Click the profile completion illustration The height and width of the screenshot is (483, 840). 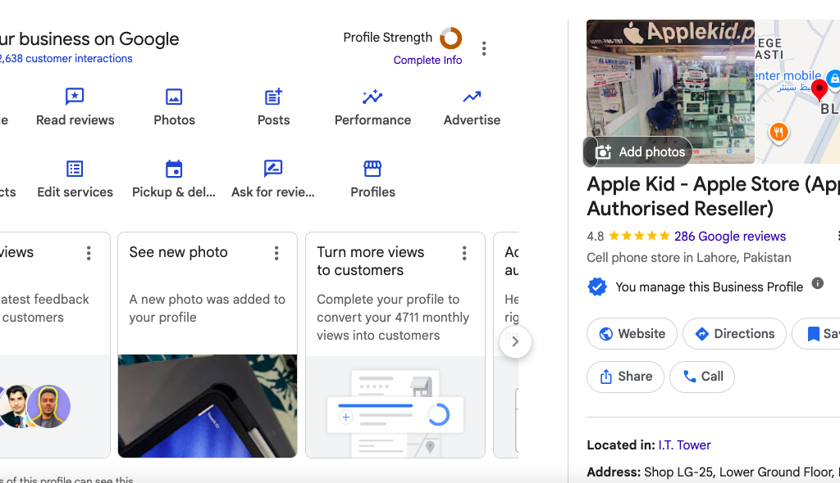tap(395, 407)
